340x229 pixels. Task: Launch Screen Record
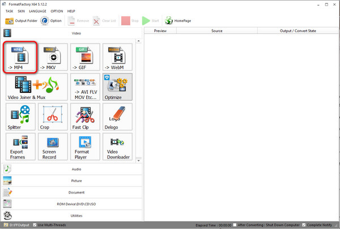click(53, 146)
